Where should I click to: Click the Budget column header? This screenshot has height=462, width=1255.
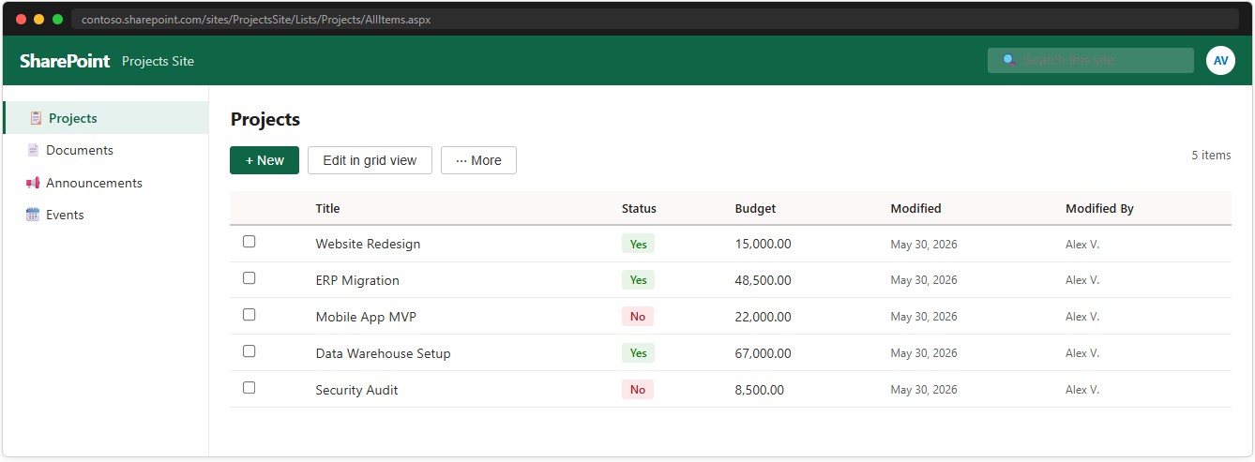pos(755,209)
